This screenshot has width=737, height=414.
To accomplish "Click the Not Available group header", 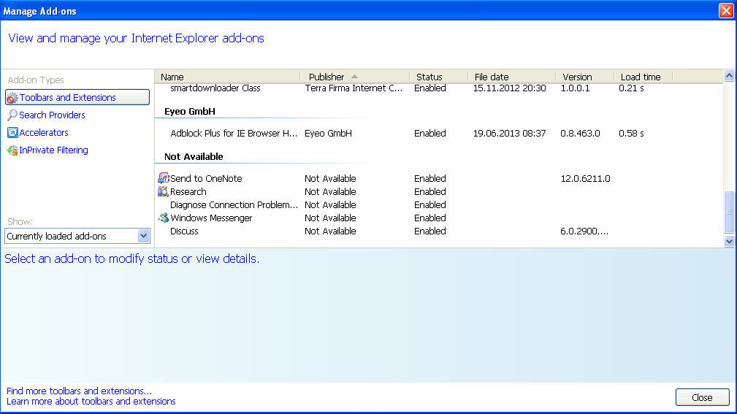I will 194,156.
